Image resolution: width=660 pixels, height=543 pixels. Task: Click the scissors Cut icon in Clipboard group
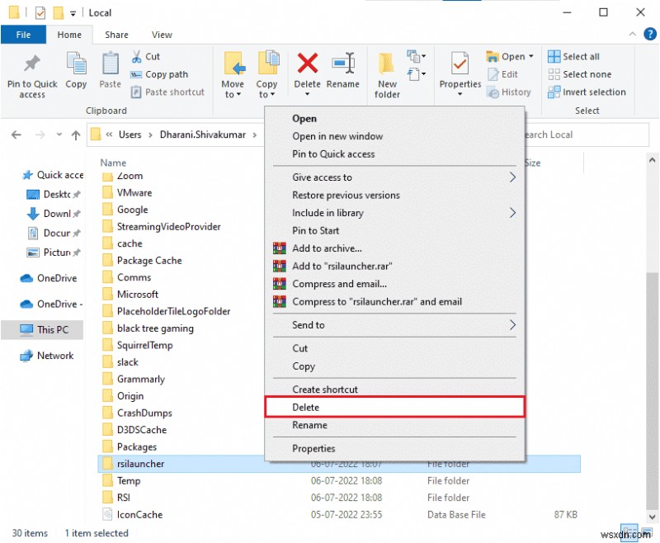(x=136, y=56)
